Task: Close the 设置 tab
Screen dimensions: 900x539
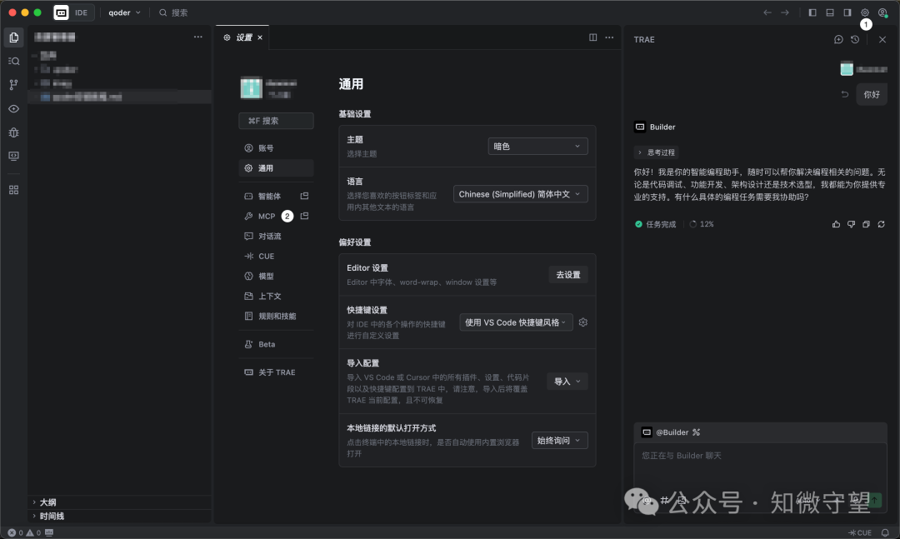Action: [260, 37]
